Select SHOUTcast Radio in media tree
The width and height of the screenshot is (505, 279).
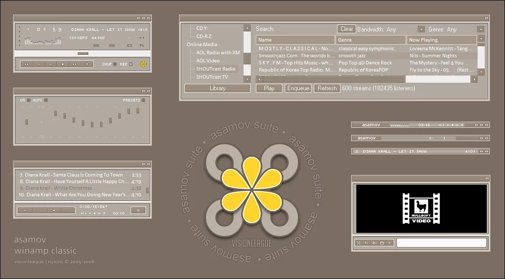click(216, 69)
